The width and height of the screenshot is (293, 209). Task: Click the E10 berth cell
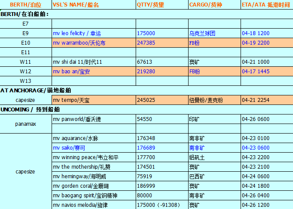tap(26, 43)
